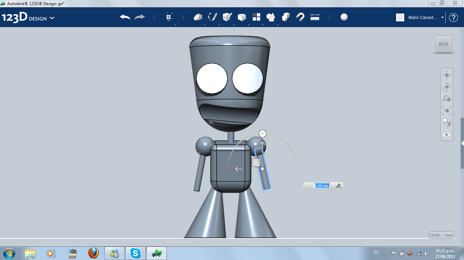Screen dimensions: 464x260
Task: Activate the Snap magnet tool
Action: click(x=300, y=17)
